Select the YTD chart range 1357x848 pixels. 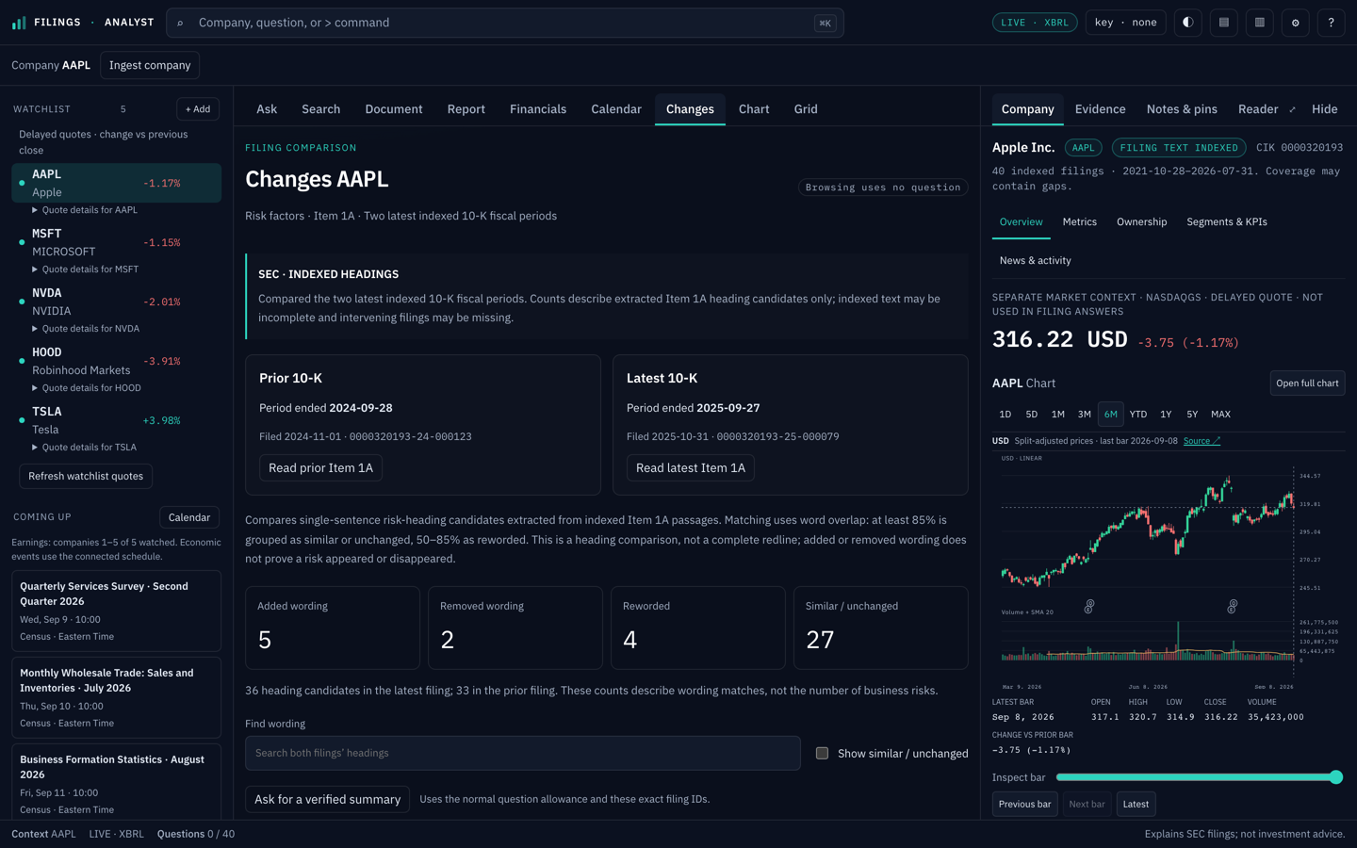[1138, 415]
